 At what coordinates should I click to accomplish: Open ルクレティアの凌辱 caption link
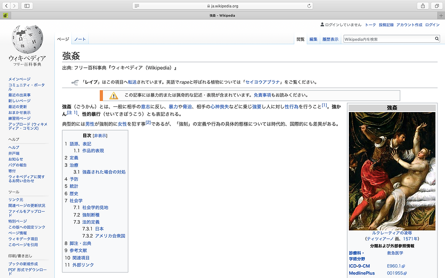pos(392,233)
